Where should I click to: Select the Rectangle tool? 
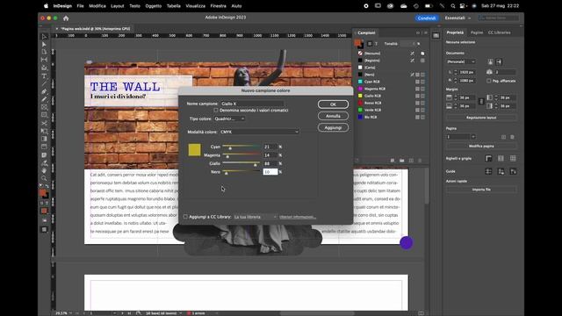(x=44, y=115)
